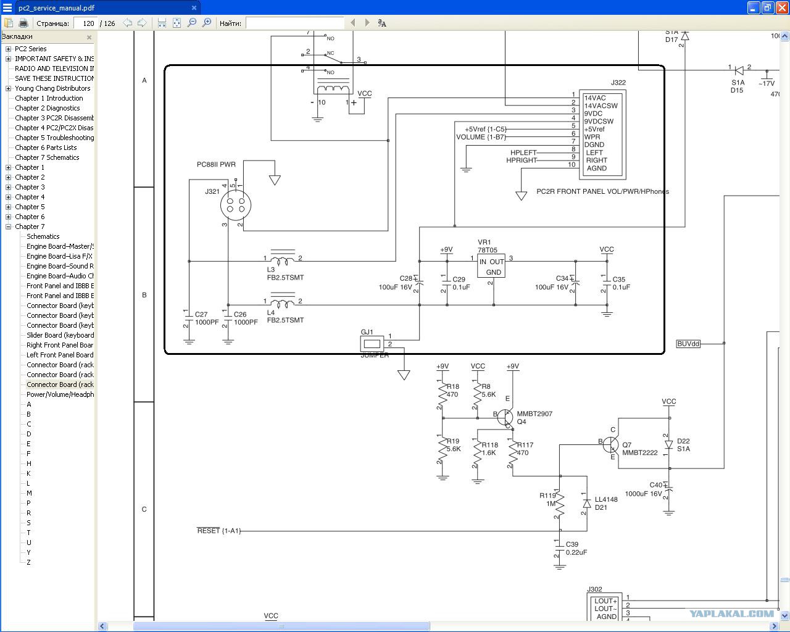Click the zoom in magnifier
This screenshot has height=632, width=790.
[207, 23]
